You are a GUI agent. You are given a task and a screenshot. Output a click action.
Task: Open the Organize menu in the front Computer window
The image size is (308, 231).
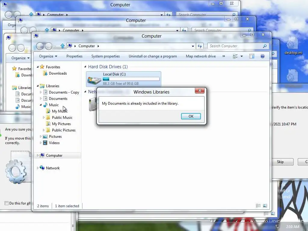[x=48, y=56]
